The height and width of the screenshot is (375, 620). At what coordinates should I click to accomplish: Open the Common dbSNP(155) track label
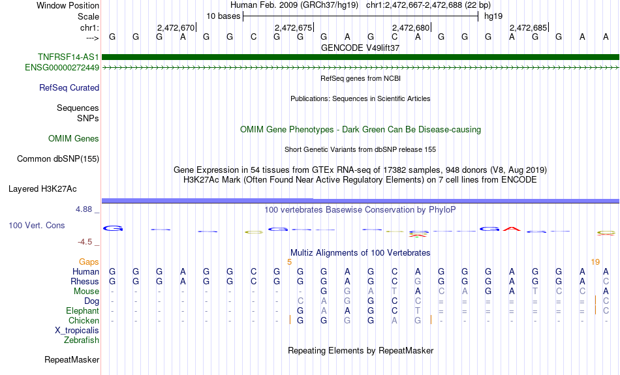pyautogui.click(x=58, y=159)
